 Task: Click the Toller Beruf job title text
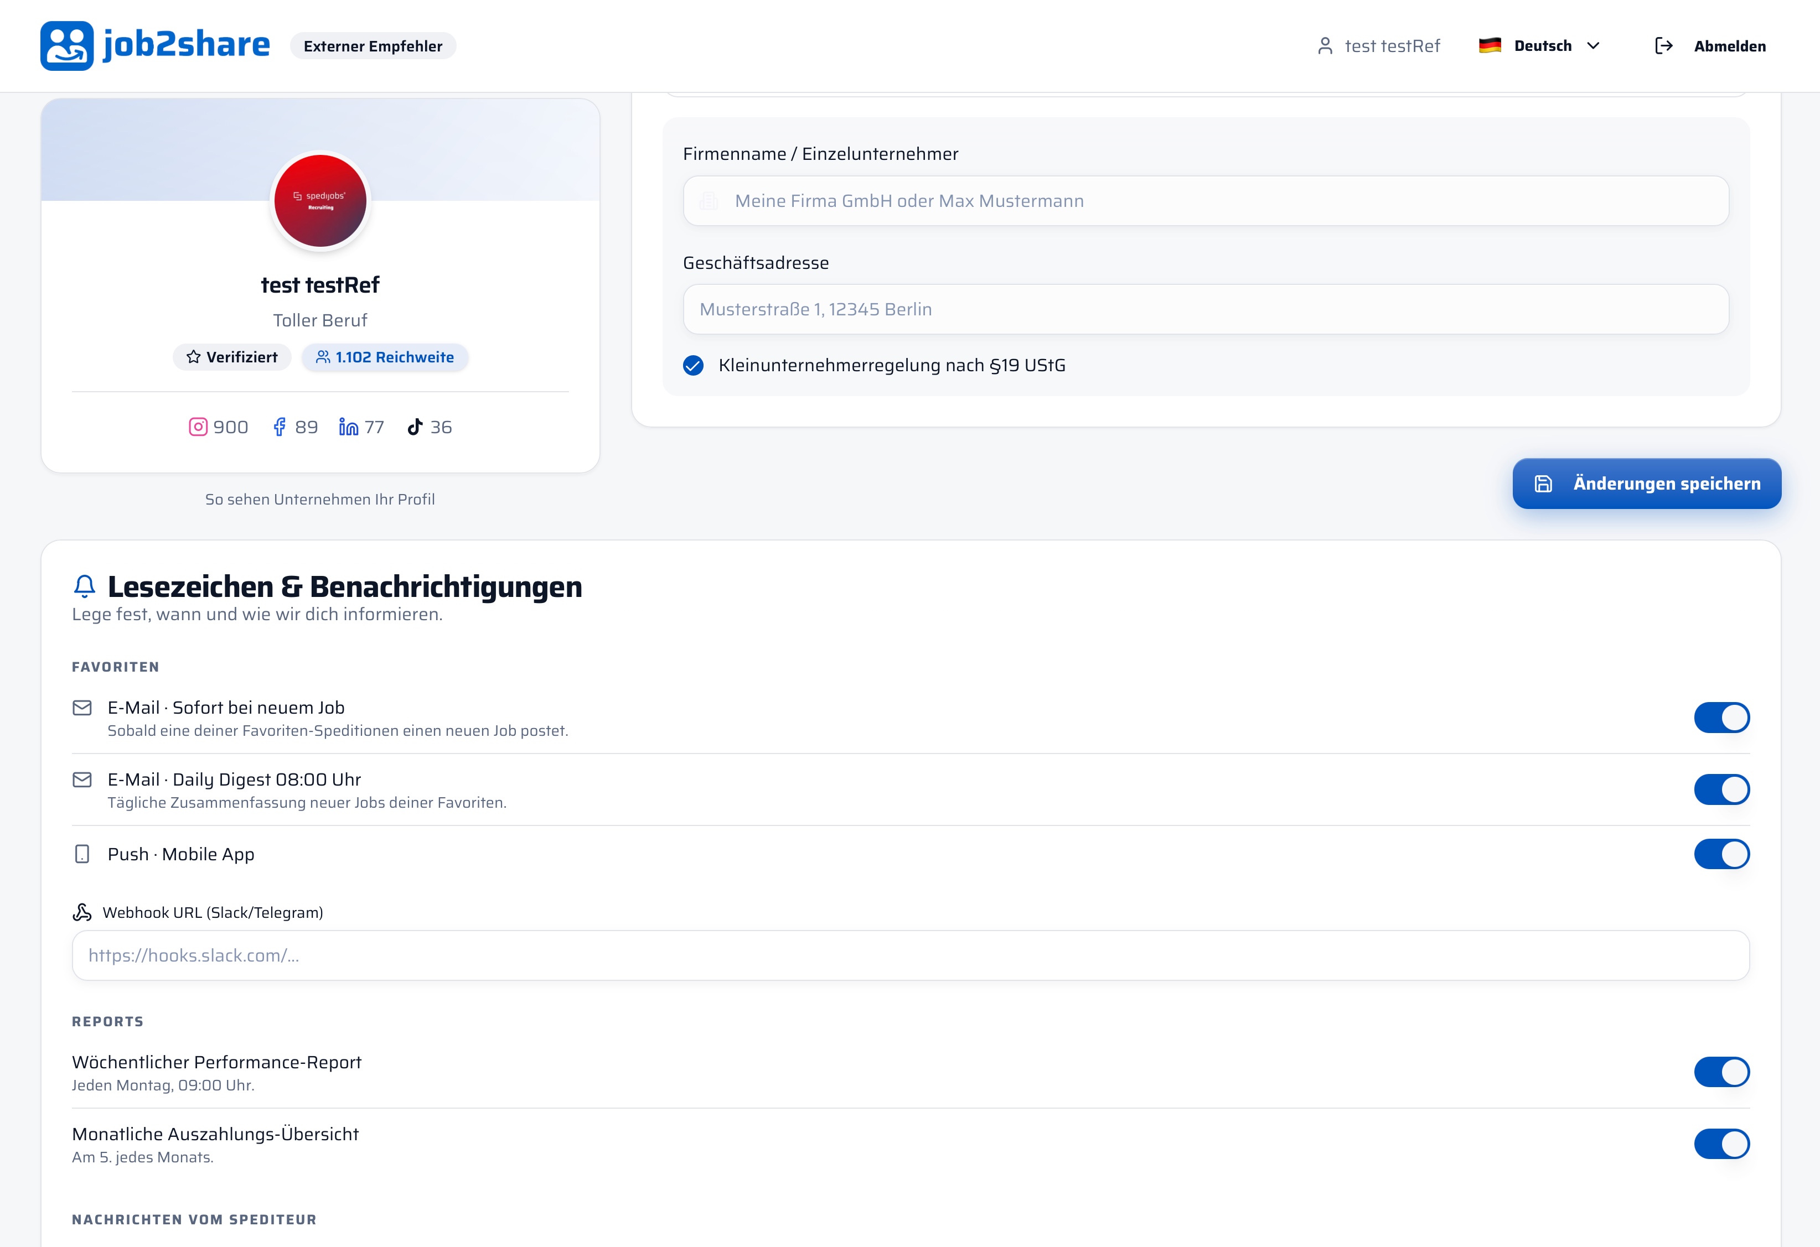pyautogui.click(x=319, y=320)
